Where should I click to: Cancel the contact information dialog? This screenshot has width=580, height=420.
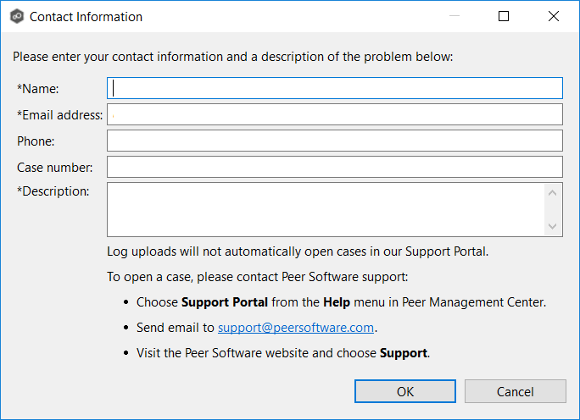[x=515, y=391]
